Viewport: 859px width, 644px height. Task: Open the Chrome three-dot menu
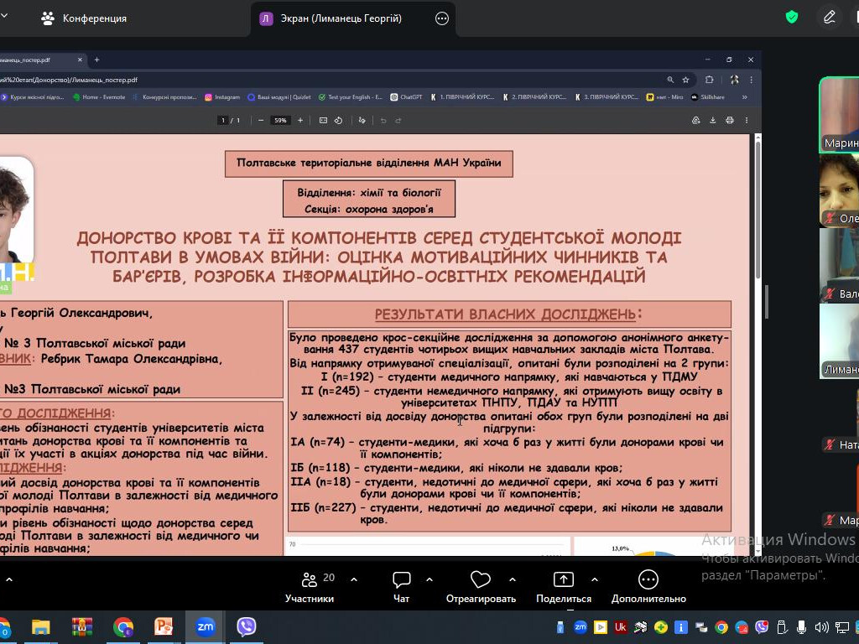click(x=752, y=80)
